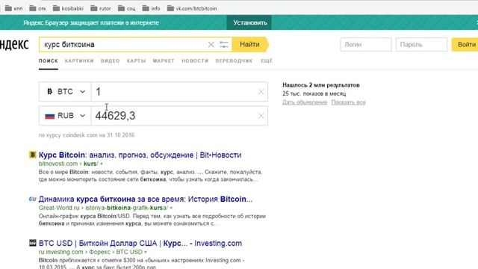Image resolution: width=478 pixels, height=269 pixels.
Task: Open search settings sliders icon
Action: [224, 45]
